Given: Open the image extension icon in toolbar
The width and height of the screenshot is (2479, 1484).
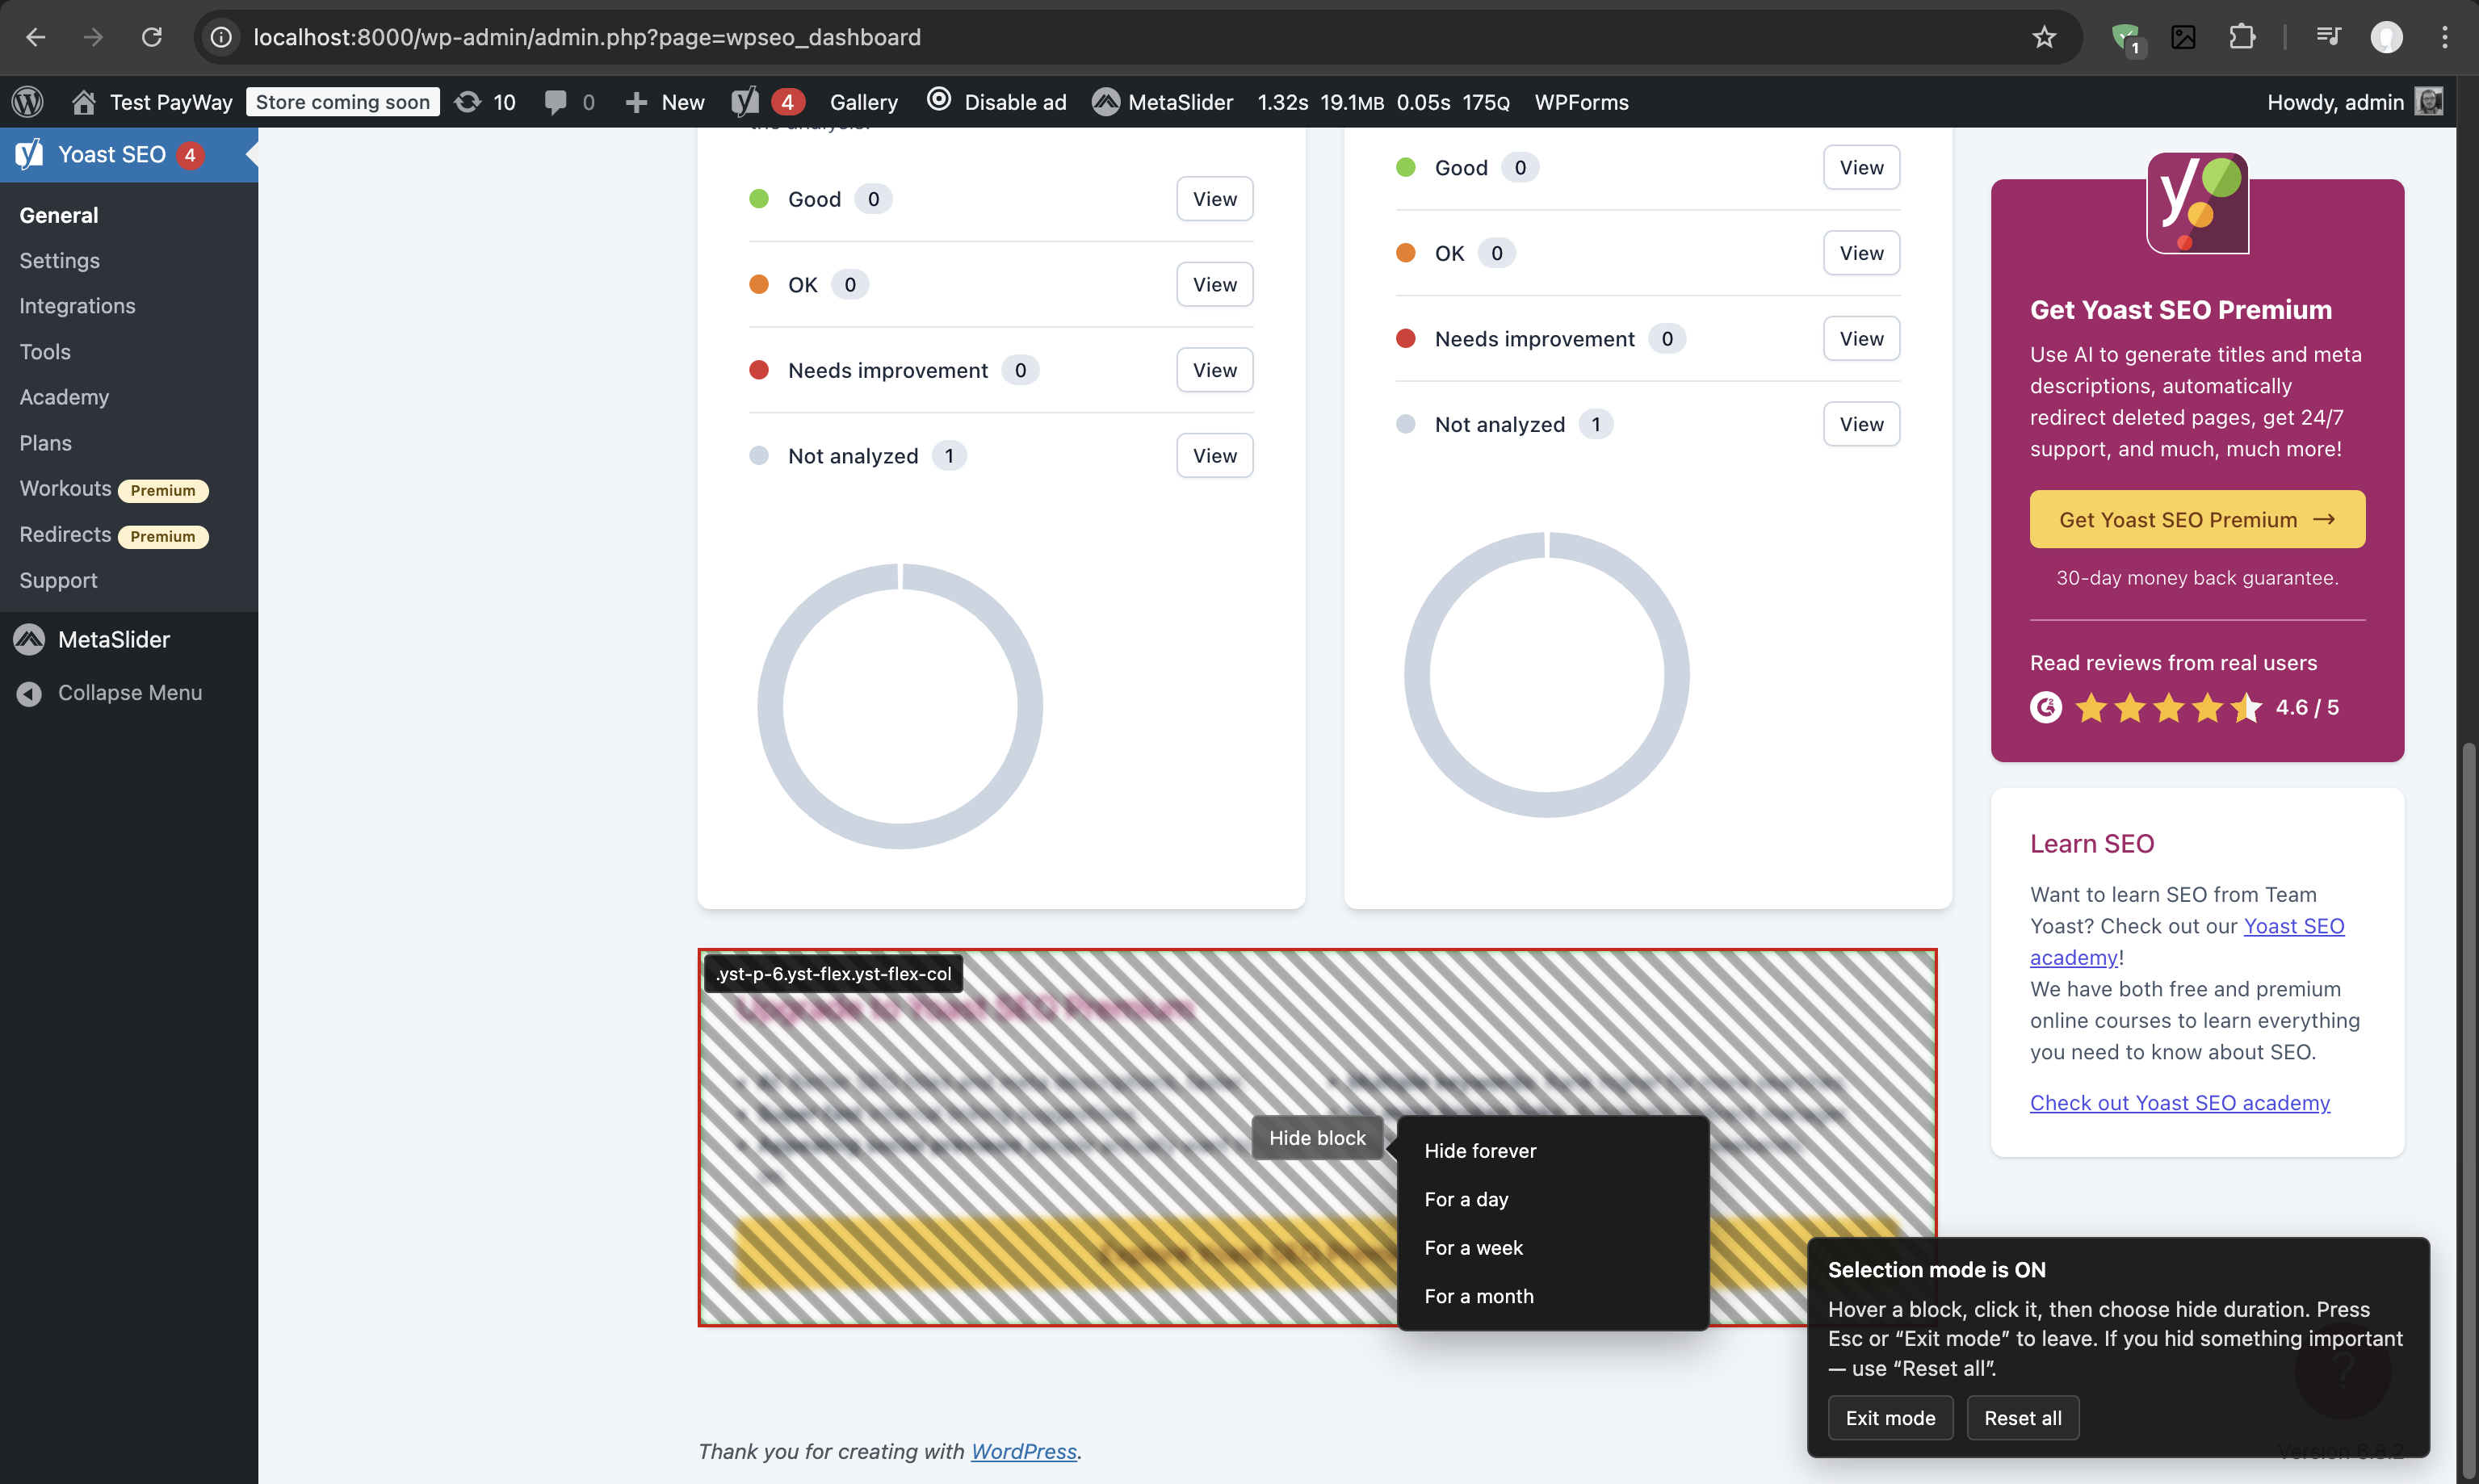Looking at the screenshot, I should [x=2183, y=37].
